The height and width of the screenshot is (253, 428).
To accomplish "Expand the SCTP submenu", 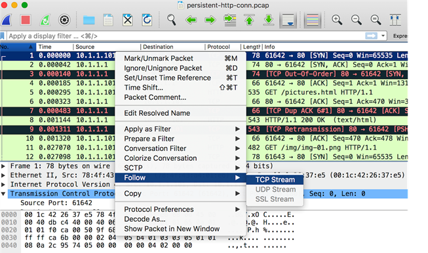I will pos(180,168).
